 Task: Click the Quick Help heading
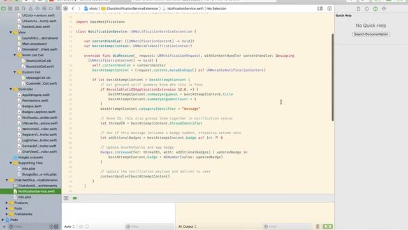coord(344,15)
